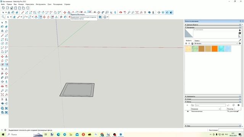
Task: Select the Pie tool in left palette
Action: click(6, 52)
